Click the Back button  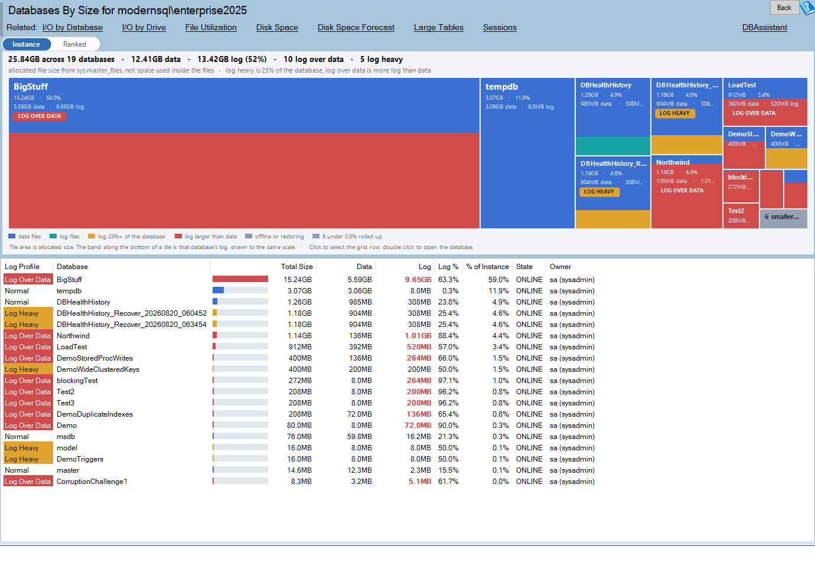784,8
